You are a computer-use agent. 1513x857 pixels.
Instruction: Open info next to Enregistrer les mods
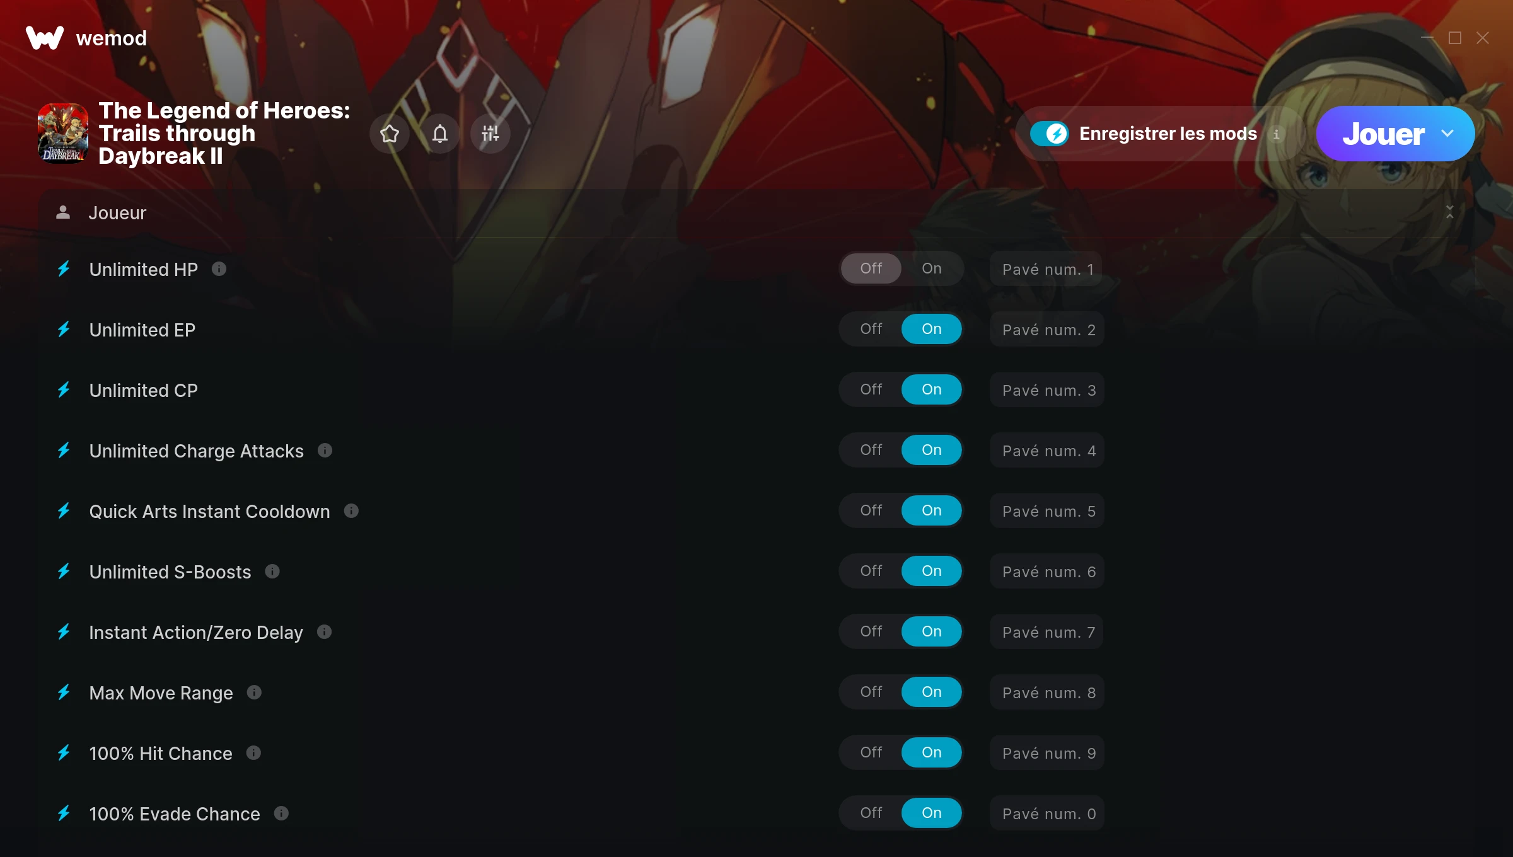(x=1277, y=134)
